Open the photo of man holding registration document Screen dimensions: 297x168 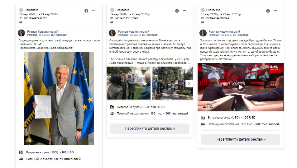(59, 98)
